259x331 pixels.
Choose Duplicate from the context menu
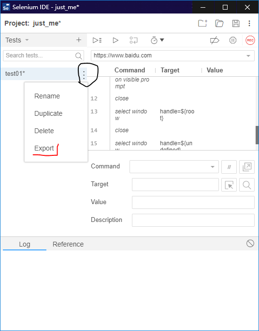pos(48,113)
